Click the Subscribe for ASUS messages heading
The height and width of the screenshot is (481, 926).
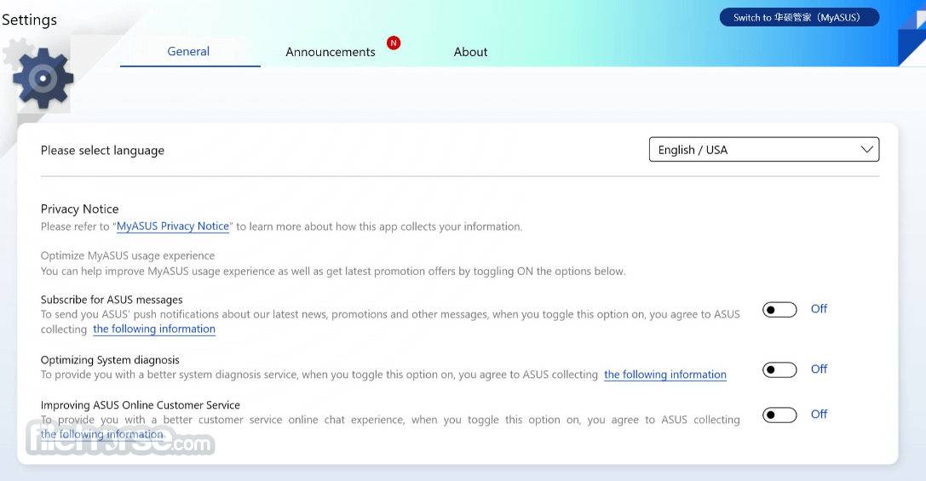tap(112, 300)
